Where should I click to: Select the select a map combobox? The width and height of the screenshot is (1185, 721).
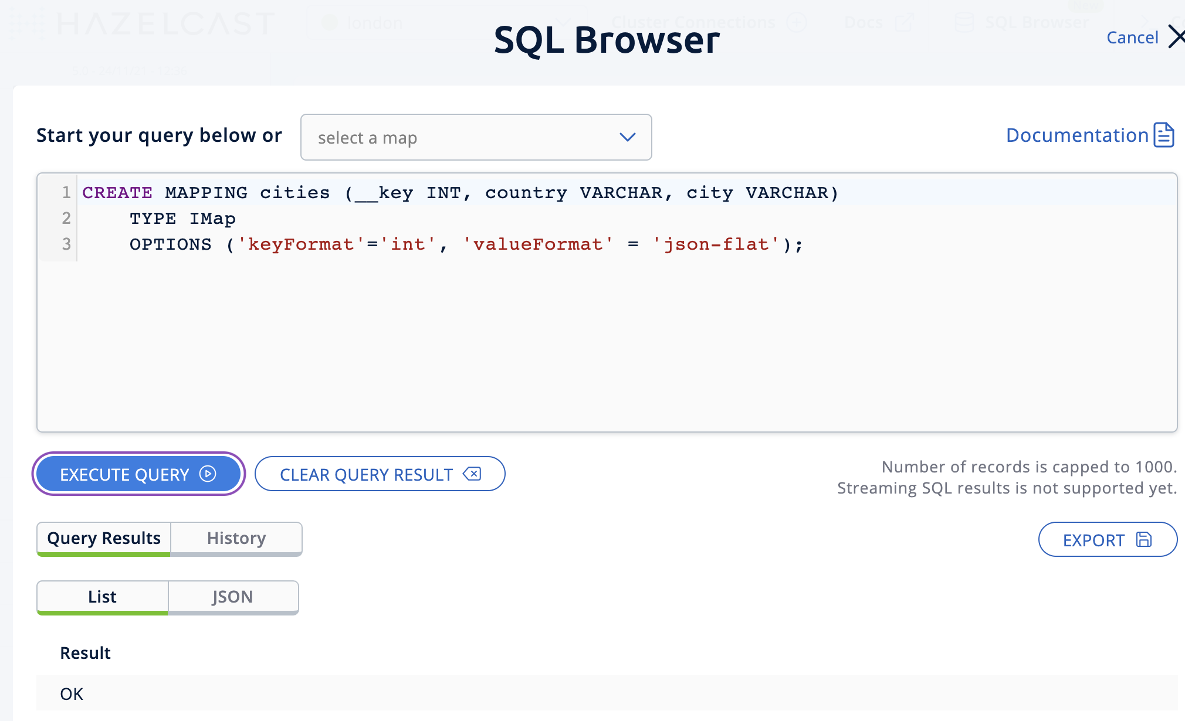tap(476, 136)
